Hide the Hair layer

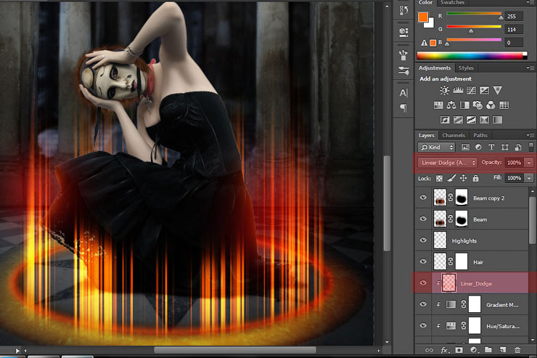pos(422,261)
